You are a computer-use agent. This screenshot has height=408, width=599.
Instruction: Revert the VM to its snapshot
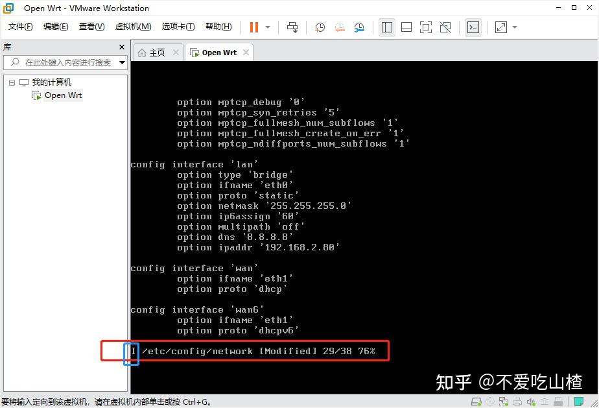click(x=339, y=27)
